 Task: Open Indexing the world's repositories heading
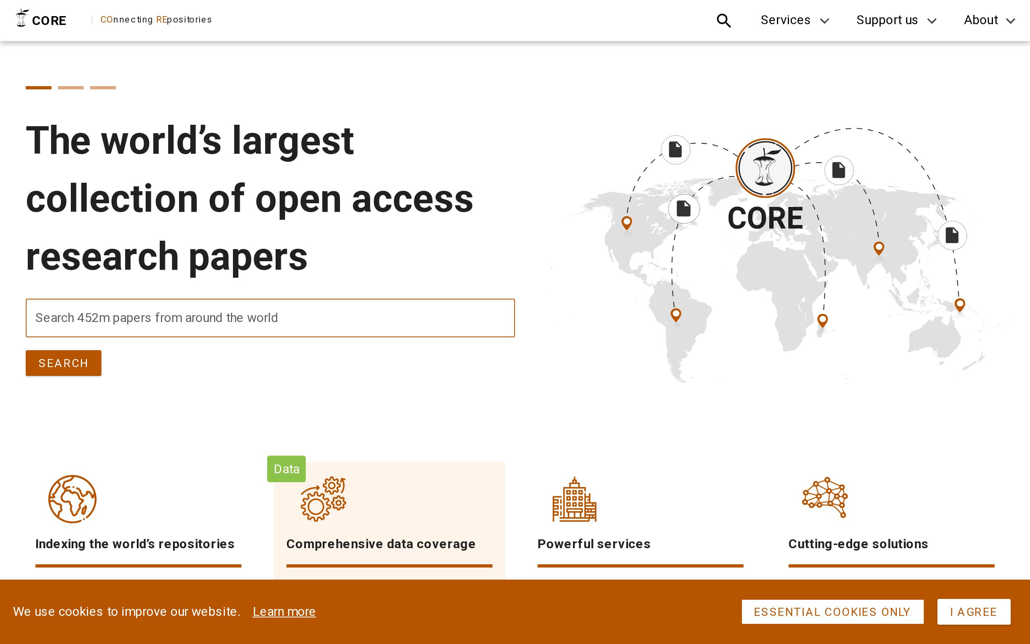coord(135,544)
